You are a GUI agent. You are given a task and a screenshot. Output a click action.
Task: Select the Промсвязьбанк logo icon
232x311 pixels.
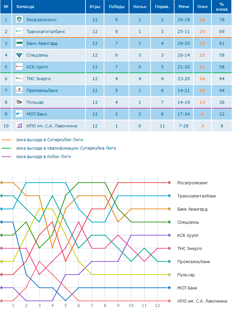pos(19,90)
